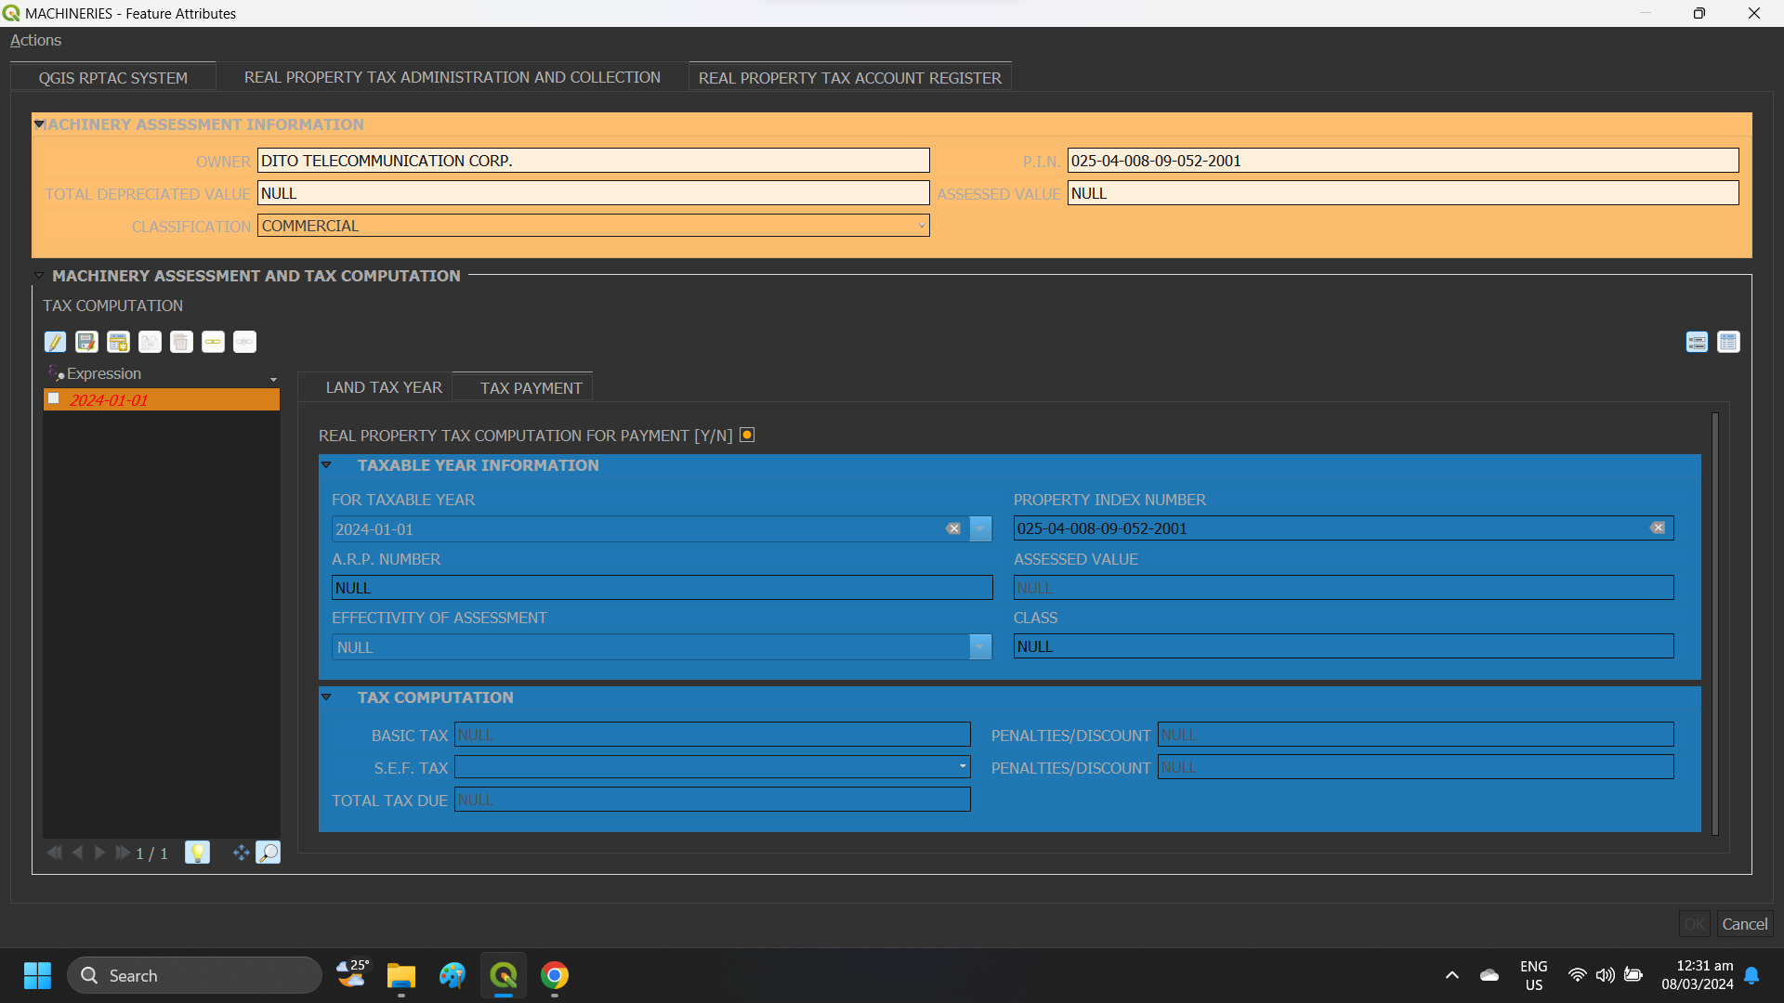Screen dimensions: 1784x1003
Task: Open the S.E.F. TAX dropdown
Action: 962,767
